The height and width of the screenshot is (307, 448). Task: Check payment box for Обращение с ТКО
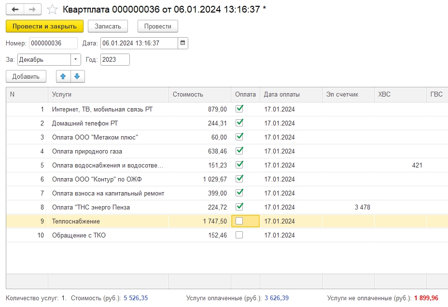pyautogui.click(x=239, y=235)
